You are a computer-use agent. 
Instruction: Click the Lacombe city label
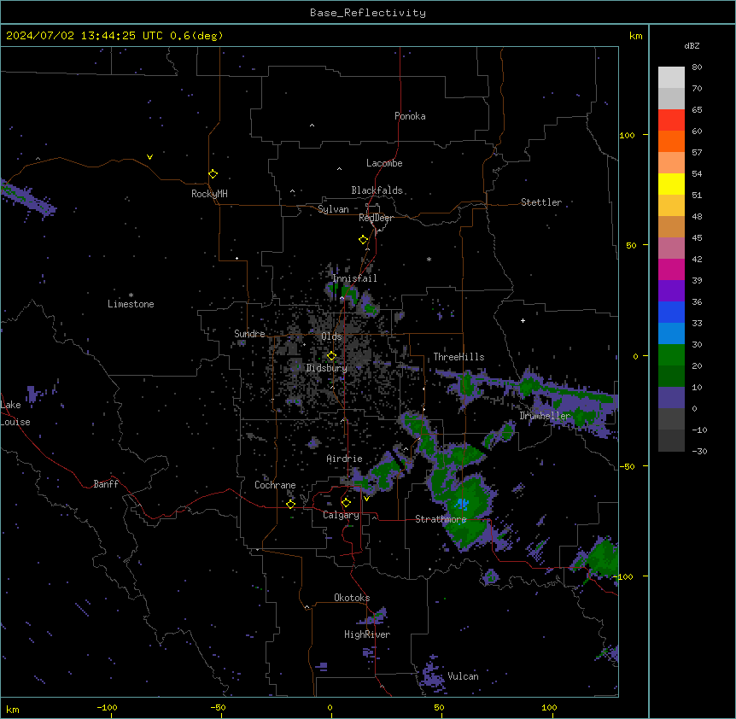(x=384, y=163)
